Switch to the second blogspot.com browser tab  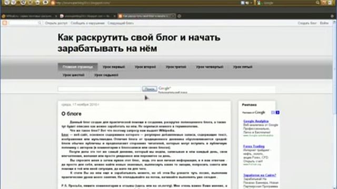pos(87,16)
